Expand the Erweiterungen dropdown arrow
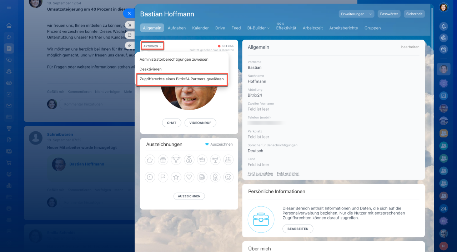 click(x=371, y=14)
